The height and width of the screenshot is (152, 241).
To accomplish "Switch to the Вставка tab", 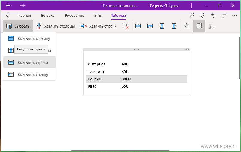I will pos(48,15).
